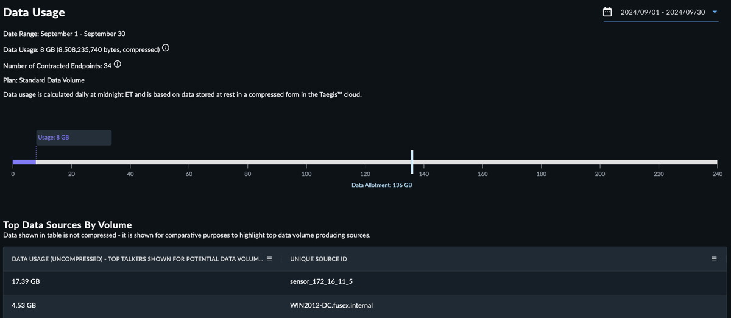Select the sensor_172_16_11_5 row
The height and width of the screenshot is (318, 731).
(x=365, y=281)
